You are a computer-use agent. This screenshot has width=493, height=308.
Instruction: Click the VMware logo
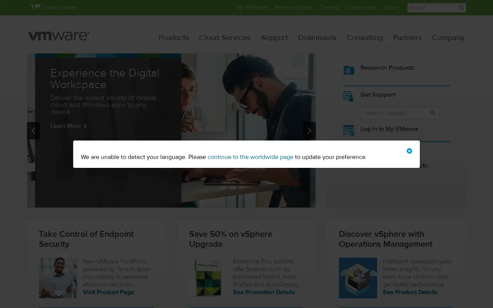click(59, 36)
